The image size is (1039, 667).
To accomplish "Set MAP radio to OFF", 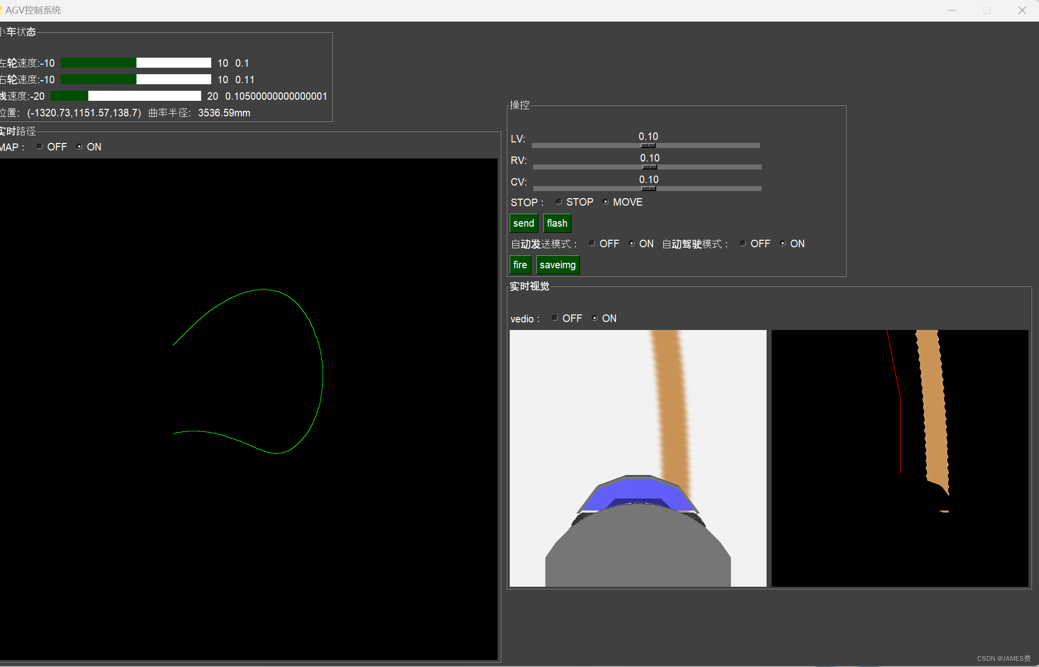I will click(x=40, y=147).
